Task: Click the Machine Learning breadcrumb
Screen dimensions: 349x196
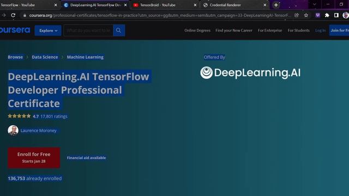Action: [85, 57]
